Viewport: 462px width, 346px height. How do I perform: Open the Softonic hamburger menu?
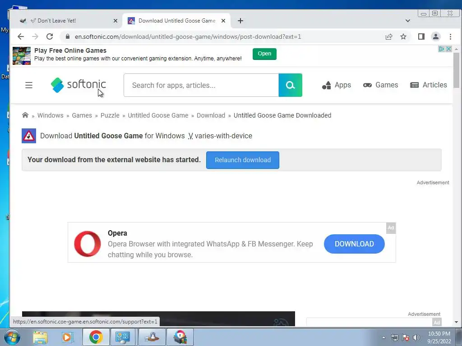(29, 85)
